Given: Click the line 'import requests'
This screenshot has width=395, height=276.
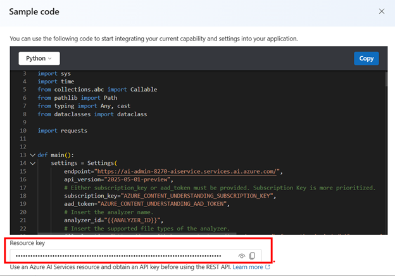Looking at the screenshot, I should pyautogui.click(x=63, y=131).
